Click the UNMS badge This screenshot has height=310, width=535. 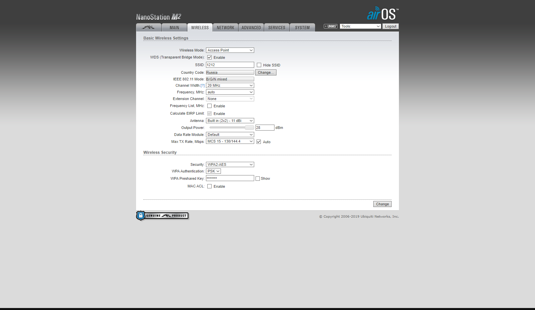(331, 26)
